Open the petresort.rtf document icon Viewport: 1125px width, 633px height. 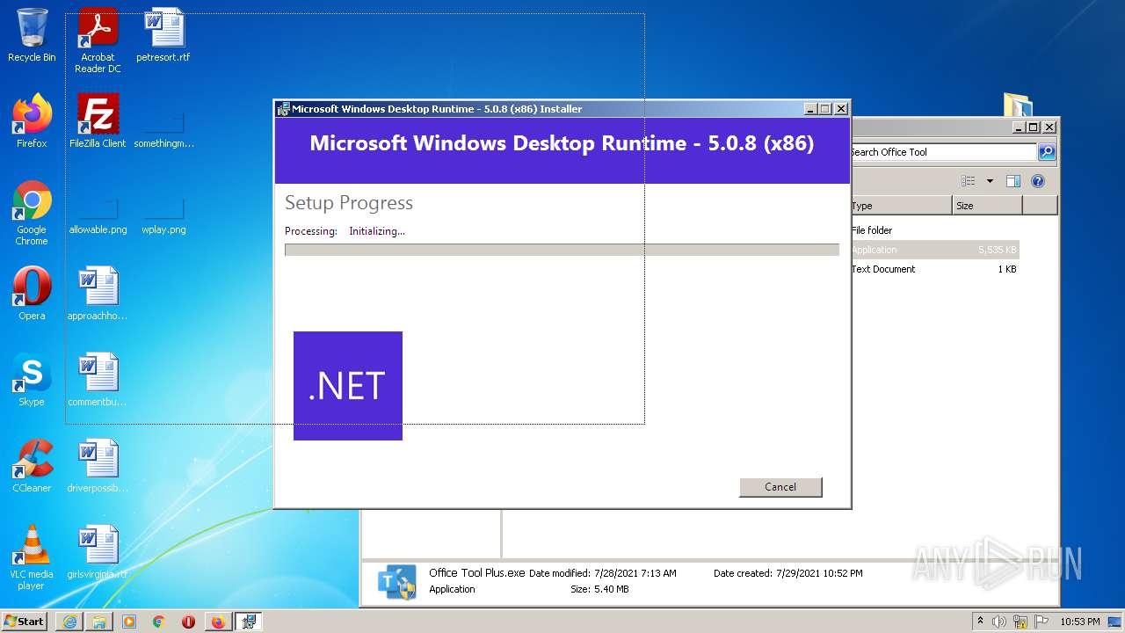click(163, 35)
